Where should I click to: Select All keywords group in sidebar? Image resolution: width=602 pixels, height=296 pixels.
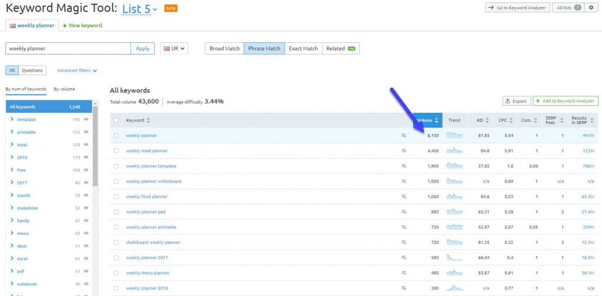[x=49, y=107]
